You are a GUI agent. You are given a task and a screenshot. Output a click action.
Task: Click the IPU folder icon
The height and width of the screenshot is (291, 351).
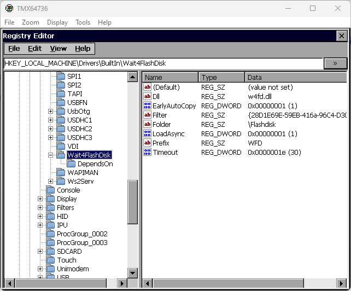50,225
